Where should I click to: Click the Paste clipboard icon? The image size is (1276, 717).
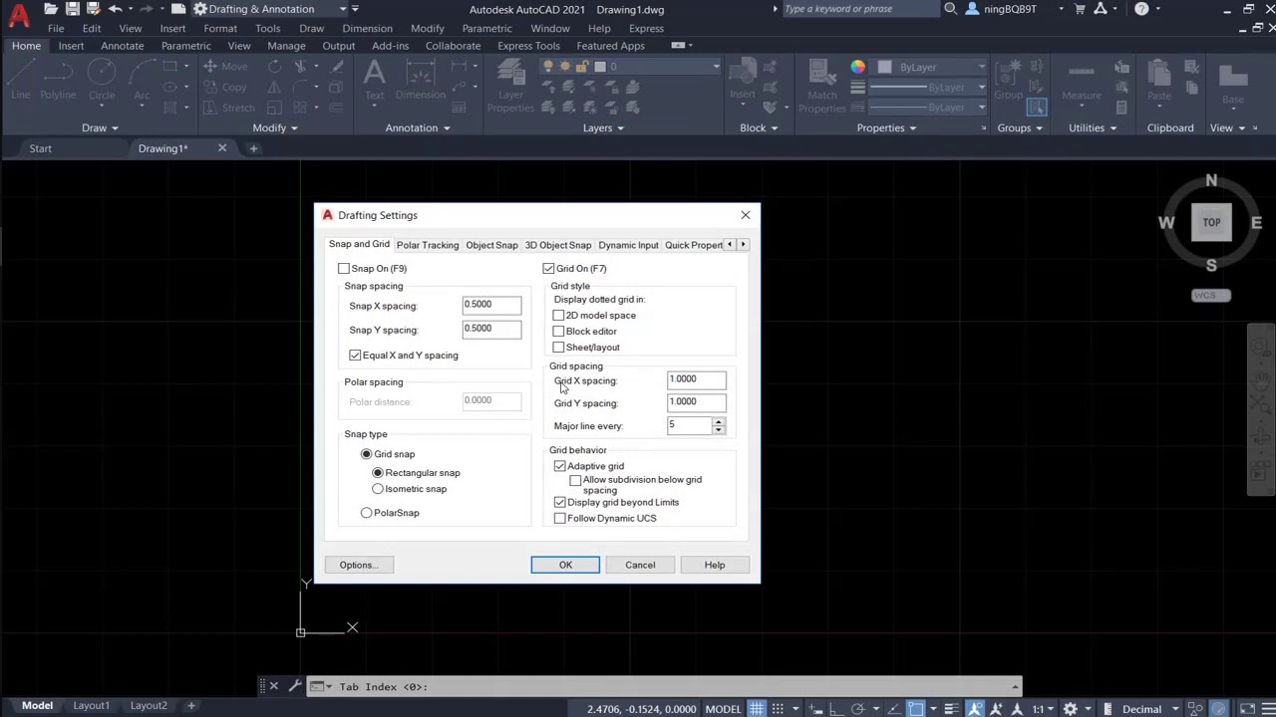coord(1158,79)
